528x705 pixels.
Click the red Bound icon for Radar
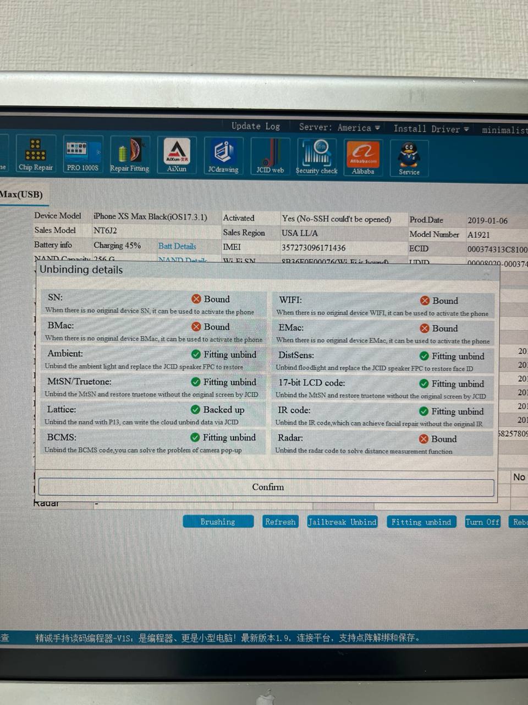click(424, 439)
